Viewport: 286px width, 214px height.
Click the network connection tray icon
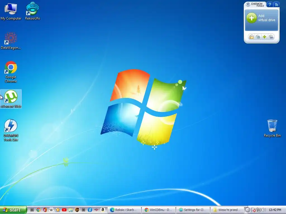point(258,210)
